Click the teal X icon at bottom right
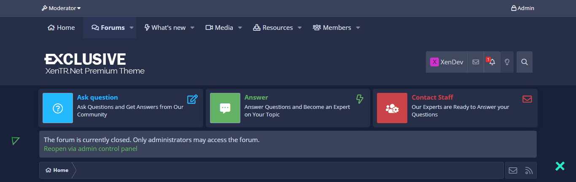Image resolution: width=576 pixels, height=182 pixels. click(x=560, y=166)
